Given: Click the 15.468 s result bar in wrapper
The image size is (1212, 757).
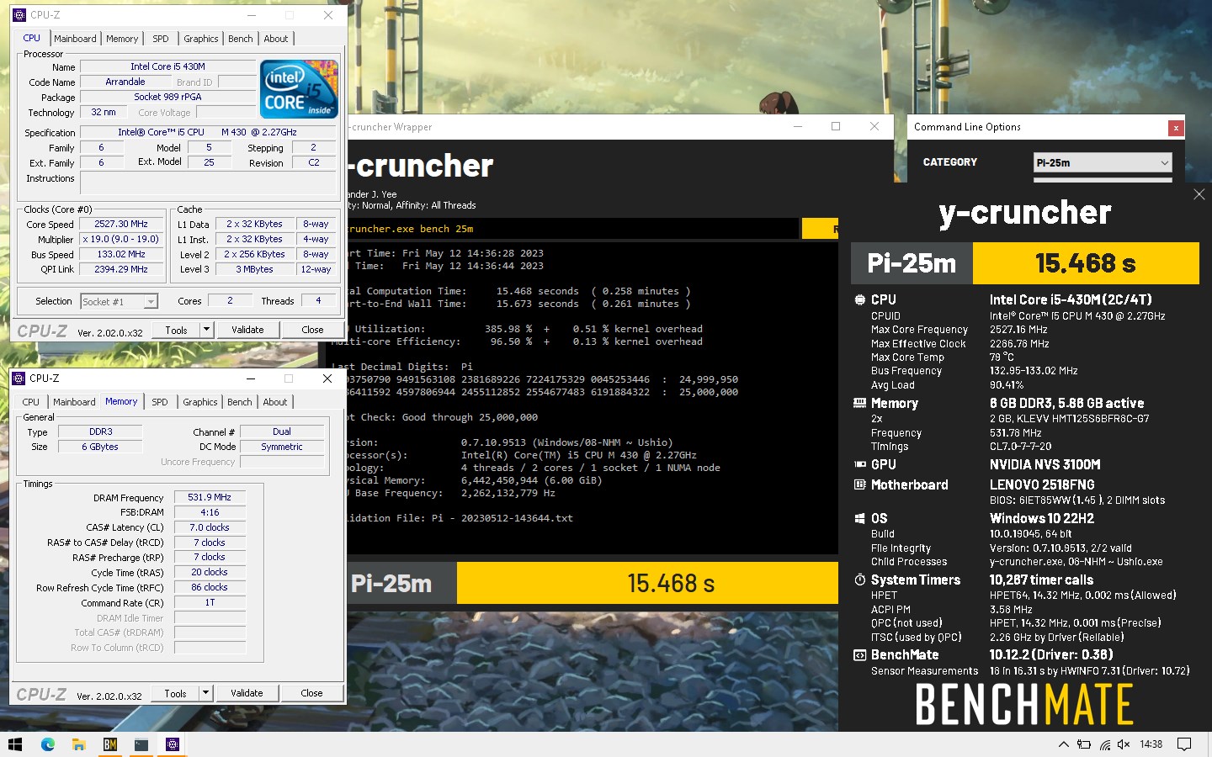Looking at the screenshot, I should [647, 583].
